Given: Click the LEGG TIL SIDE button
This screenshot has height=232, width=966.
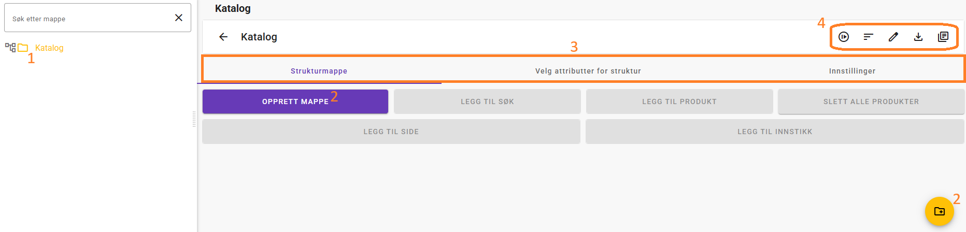Looking at the screenshot, I should [x=391, y=132].
